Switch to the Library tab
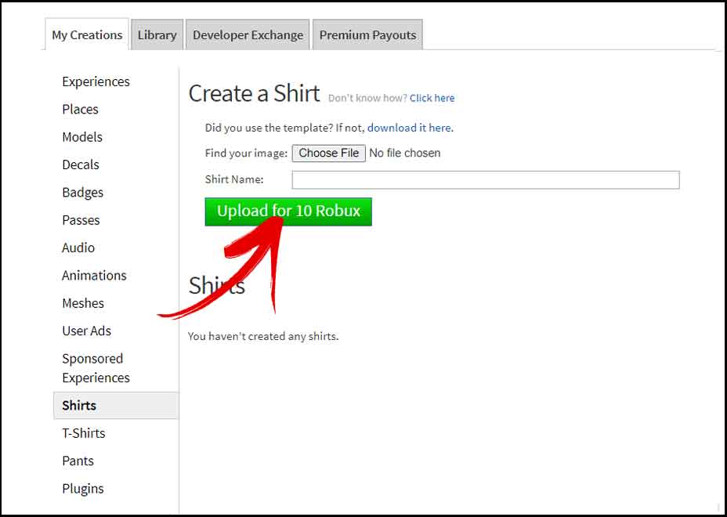 [156, 34]
